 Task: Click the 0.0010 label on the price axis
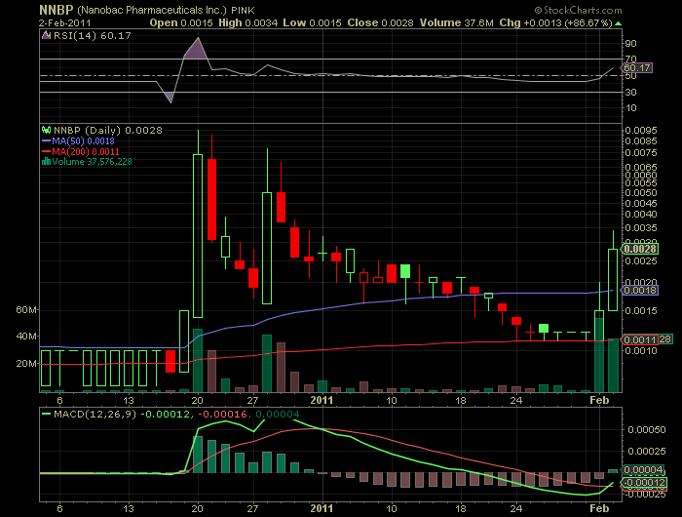641,350
